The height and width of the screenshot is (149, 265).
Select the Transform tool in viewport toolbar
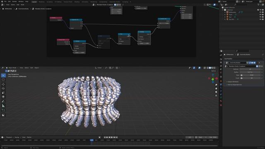click(x=3, y=97)
